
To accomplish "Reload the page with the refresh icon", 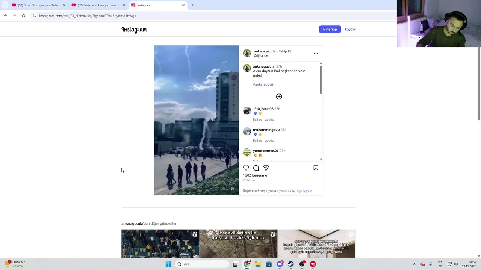I will pyautogui.click(x=23, y=16).
